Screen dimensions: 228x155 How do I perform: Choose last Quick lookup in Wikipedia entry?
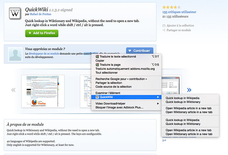(x=190, y=120)
